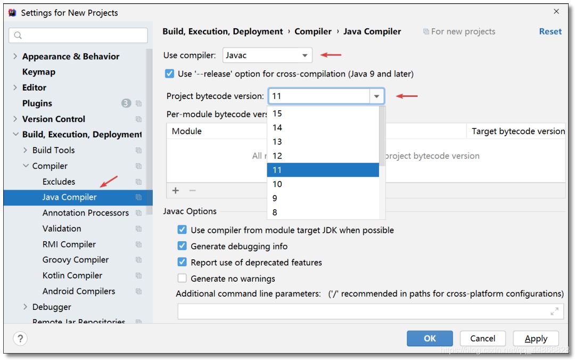Click the project-level icon beside Plugins
The width and height of the screenshot is (575, 360).
[x=138, y=103]
